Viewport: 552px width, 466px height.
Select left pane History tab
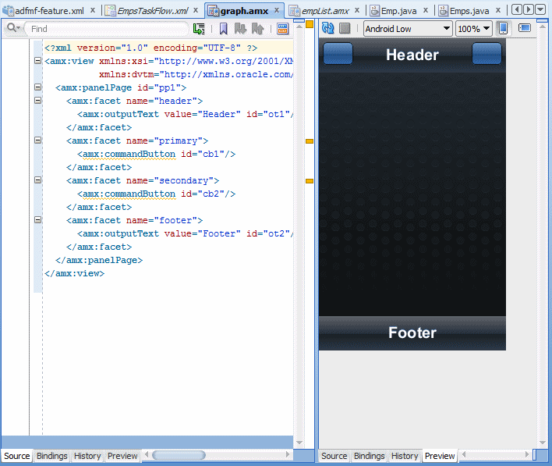[x=87, y=456]
